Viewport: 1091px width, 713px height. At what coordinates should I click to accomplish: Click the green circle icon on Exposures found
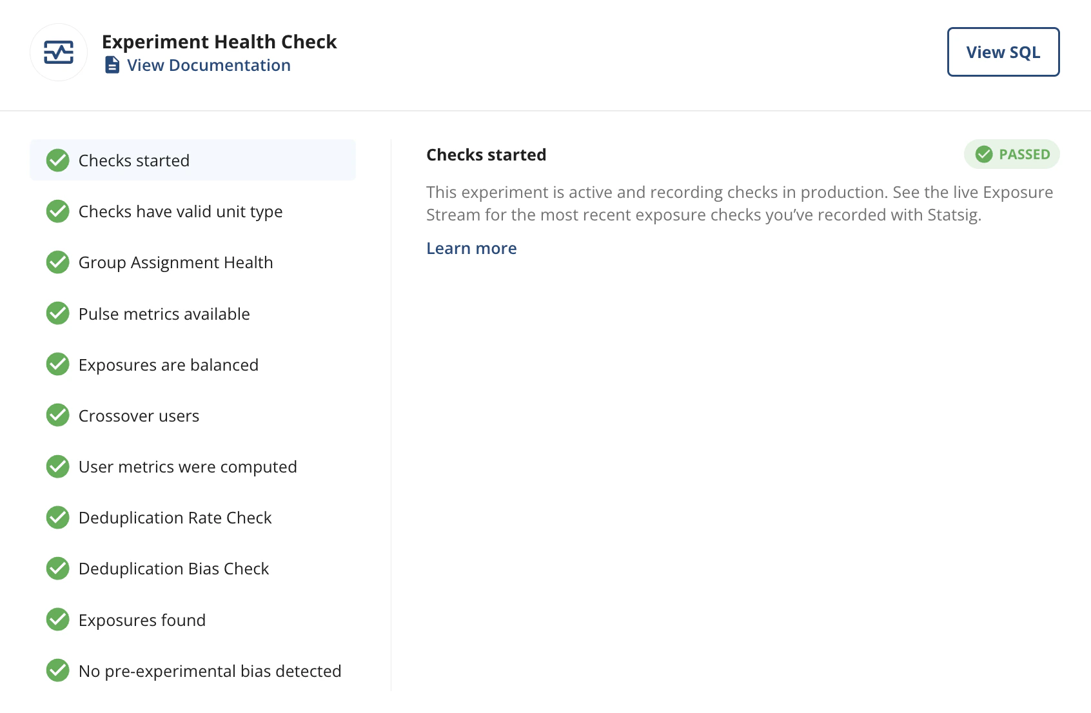click(57, 620)
